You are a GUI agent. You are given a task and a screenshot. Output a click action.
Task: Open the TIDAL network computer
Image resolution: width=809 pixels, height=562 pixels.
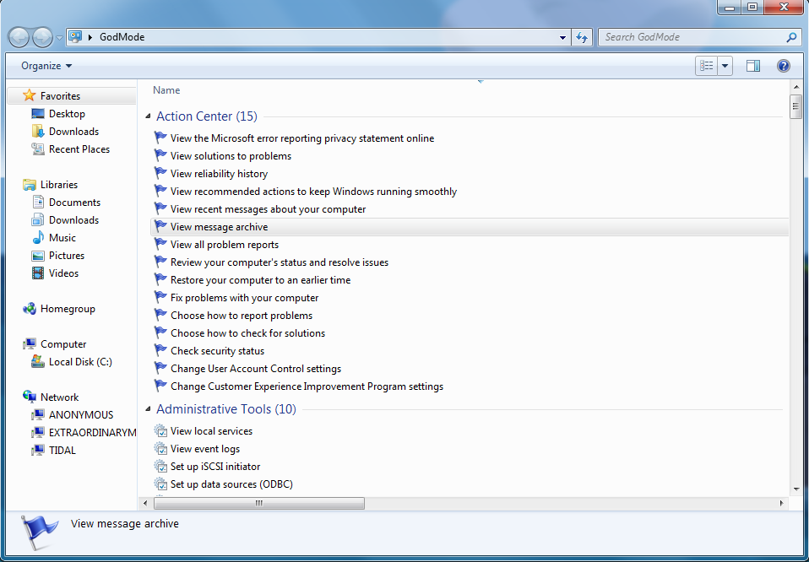62,450
